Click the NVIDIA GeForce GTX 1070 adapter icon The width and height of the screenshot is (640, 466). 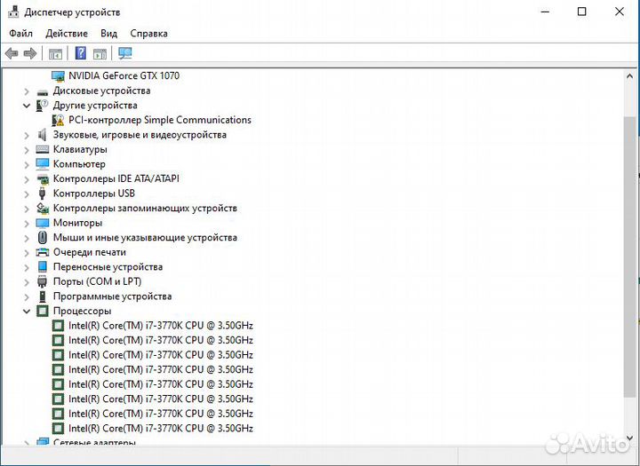click(x=59, y=76)
